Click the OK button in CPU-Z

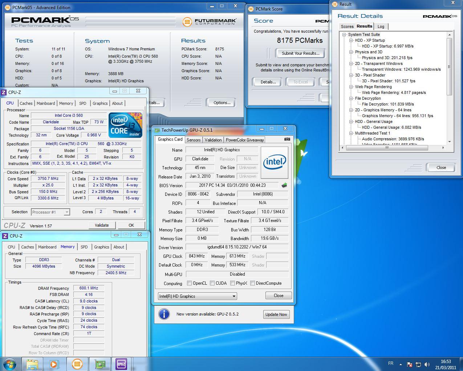coord(131,225)
